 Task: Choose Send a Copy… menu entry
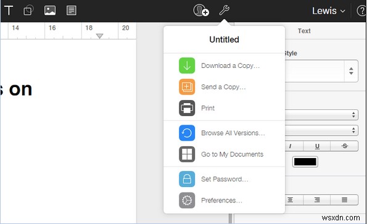[224, 87]
